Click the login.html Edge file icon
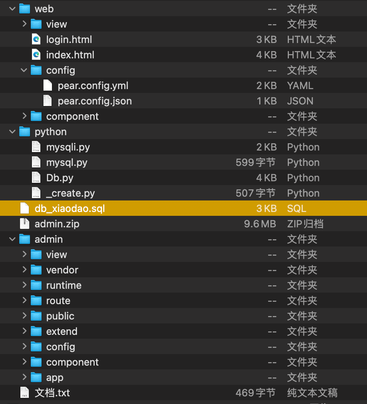The height and width of the screenshot is (404, 367). tap(36, 40)
